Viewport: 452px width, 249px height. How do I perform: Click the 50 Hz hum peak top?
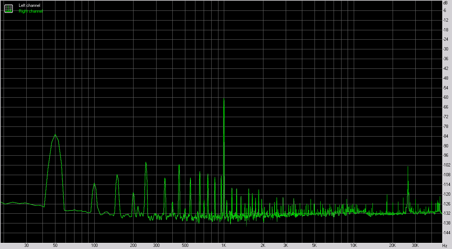55,134
